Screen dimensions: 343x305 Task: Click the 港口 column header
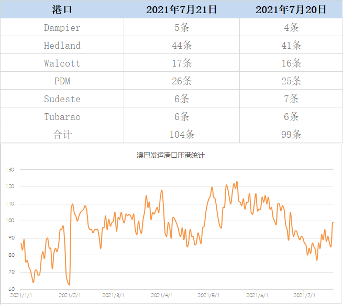[x=62, y=9]
